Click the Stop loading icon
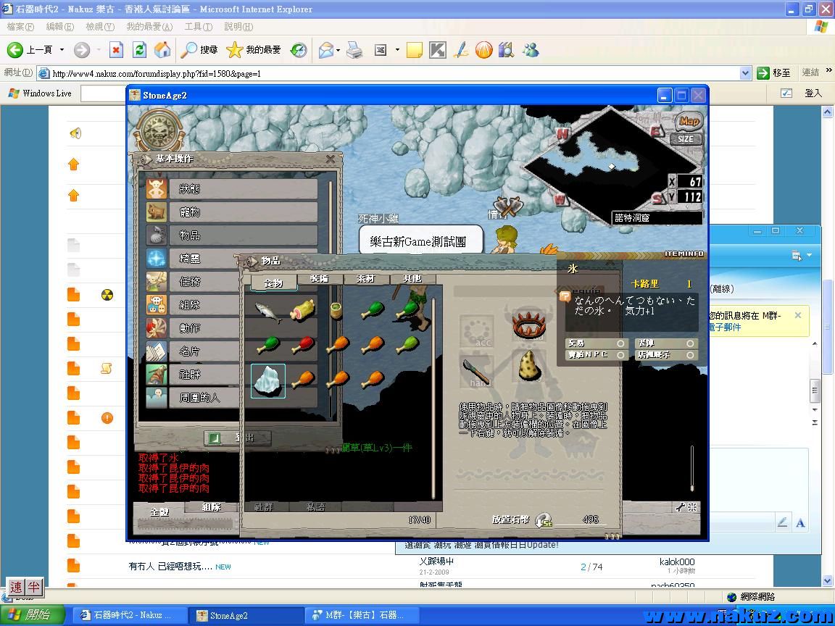 (x=116, y=50)
